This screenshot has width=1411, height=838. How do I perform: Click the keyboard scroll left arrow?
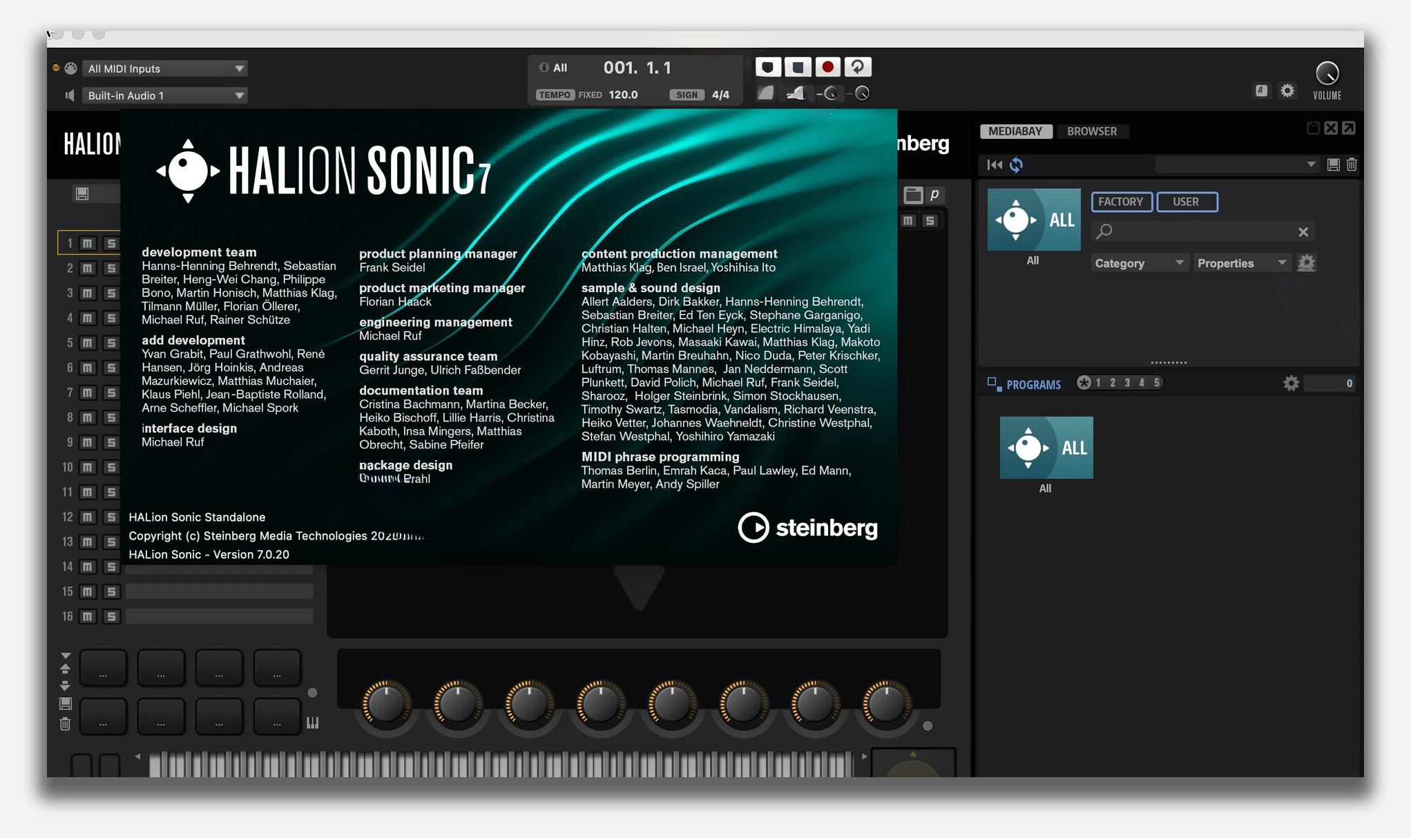click(x=137, y=756)
